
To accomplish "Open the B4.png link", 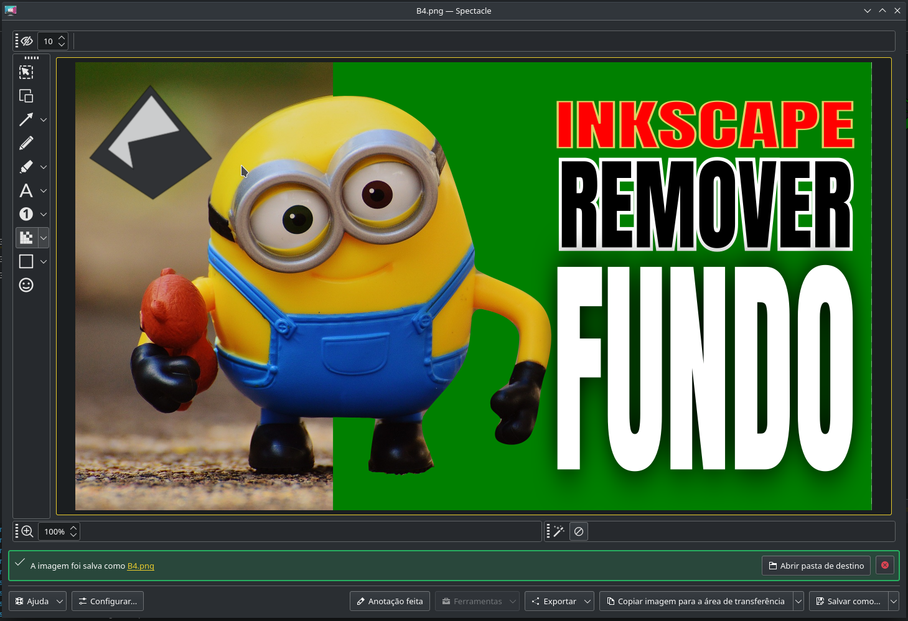I will tap(141, 566).
